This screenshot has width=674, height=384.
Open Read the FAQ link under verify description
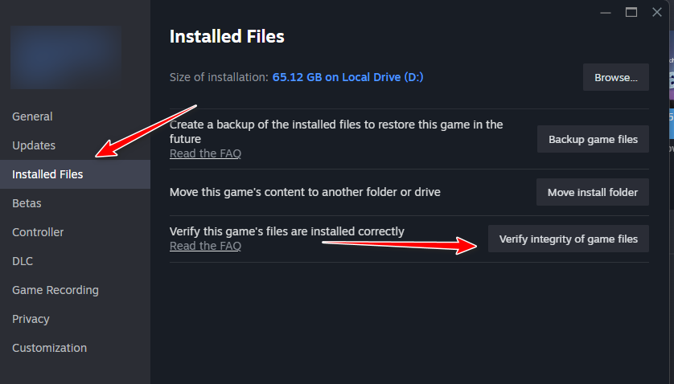tap(205, 246)
